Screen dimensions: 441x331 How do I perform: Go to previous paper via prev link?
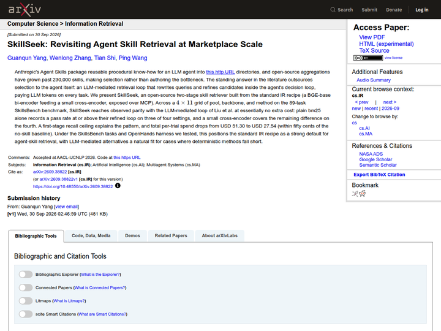[361, 102]
